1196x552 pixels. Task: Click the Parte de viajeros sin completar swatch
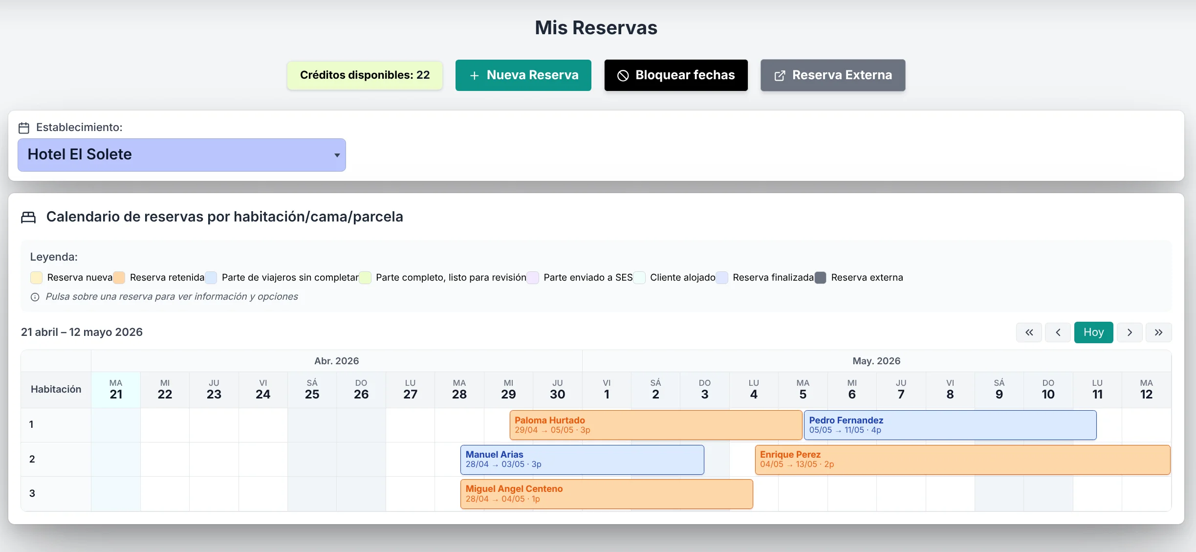211,278
